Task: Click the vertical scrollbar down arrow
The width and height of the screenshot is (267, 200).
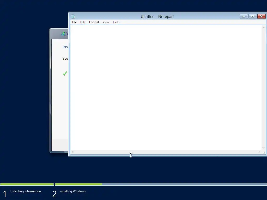Action: click(263, 148)
